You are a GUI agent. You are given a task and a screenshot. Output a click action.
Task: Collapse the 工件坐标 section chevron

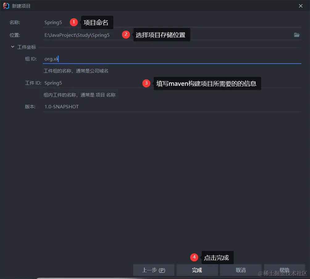[x=13, y=47]
